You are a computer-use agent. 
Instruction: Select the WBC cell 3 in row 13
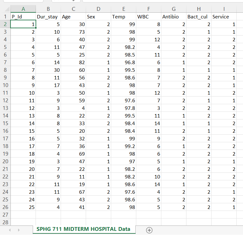(149, 108)
